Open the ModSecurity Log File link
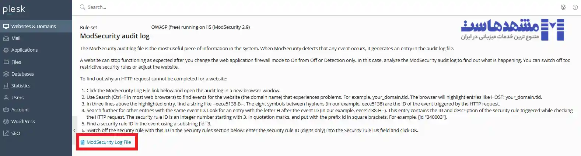The width and height of the screenshot is (581, 156). [x=109, y=142]
